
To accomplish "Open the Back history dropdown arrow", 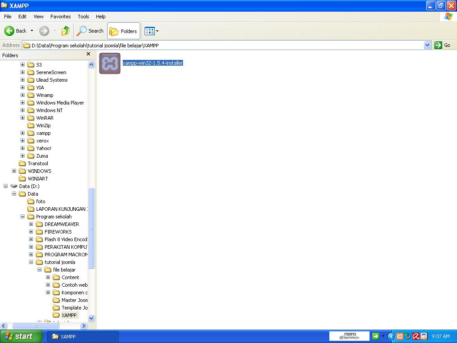I will pyautogui.click(x=32, y=31).
